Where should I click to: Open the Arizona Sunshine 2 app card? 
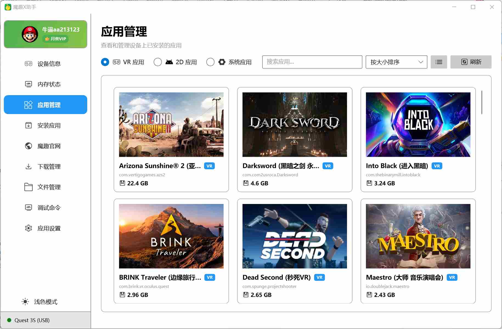coord(171,138)
